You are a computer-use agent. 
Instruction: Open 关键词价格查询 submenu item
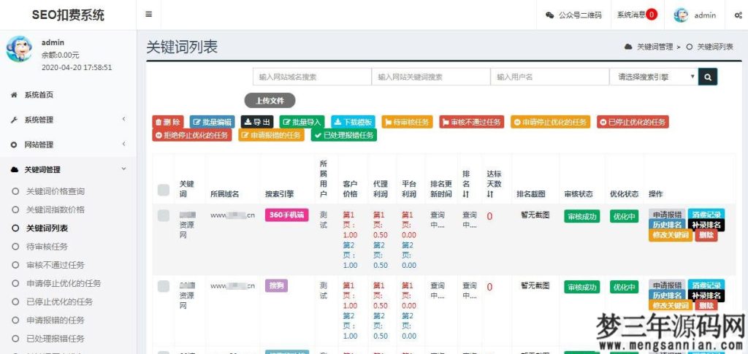pos(56,191)
